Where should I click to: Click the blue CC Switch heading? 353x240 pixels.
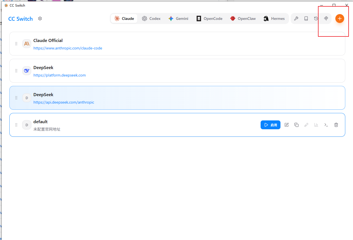click(20, 19)
